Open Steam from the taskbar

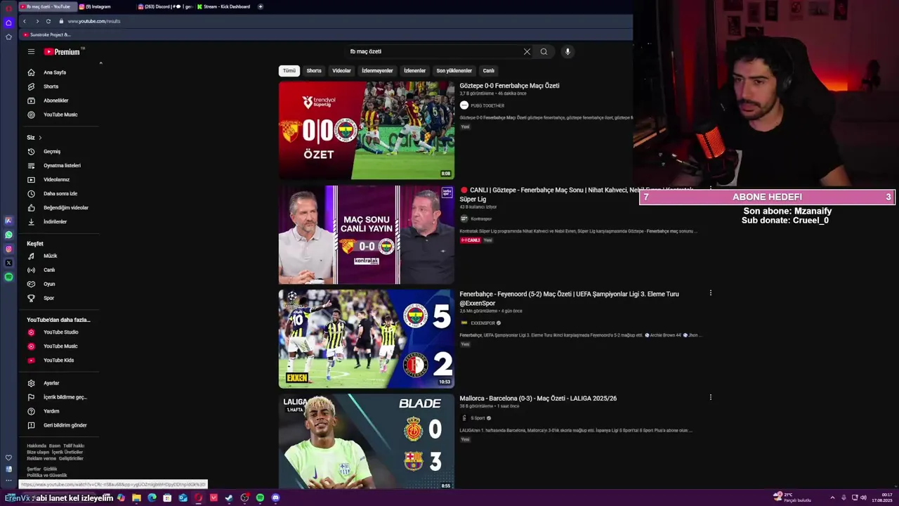tap(229, 498)
